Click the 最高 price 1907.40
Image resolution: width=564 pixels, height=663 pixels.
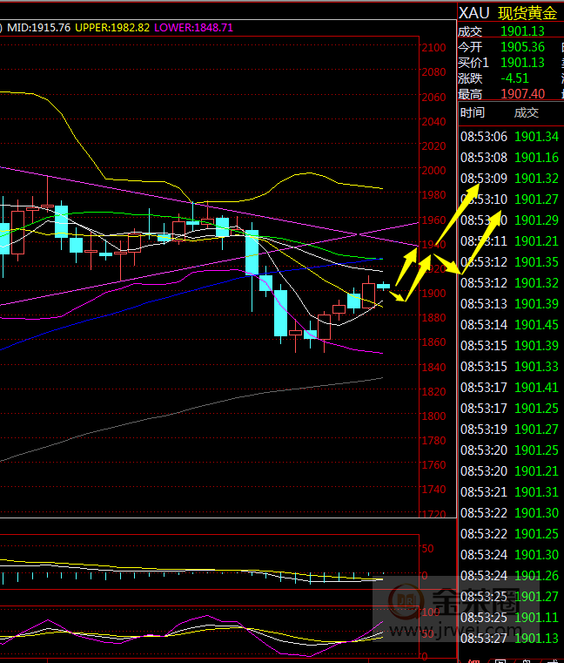pos(522,93)
